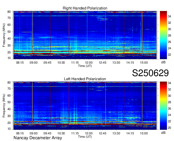Screen dimensions: 174x141
Task: Click the color bar of the Left Handed plot
Action: click(163, 106)
